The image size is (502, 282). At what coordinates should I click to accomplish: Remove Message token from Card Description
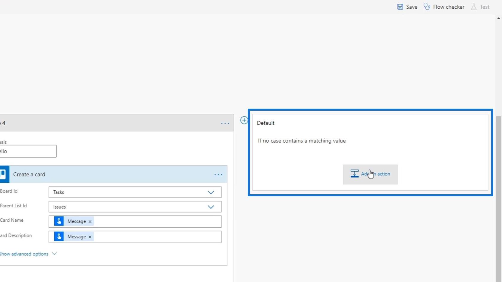90,237
